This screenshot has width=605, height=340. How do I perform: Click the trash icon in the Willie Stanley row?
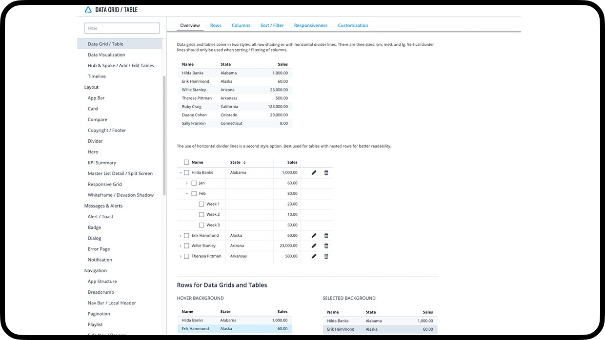326,246
